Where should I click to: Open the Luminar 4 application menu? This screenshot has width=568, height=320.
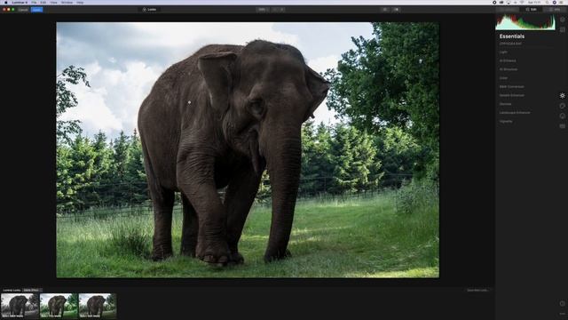point(19,2)
